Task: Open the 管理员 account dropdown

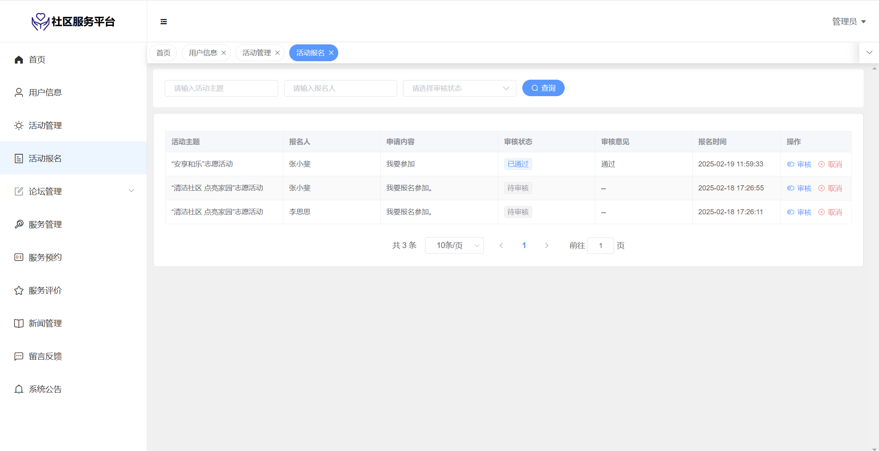Action: pyautogui.click(x=849, y=22)
